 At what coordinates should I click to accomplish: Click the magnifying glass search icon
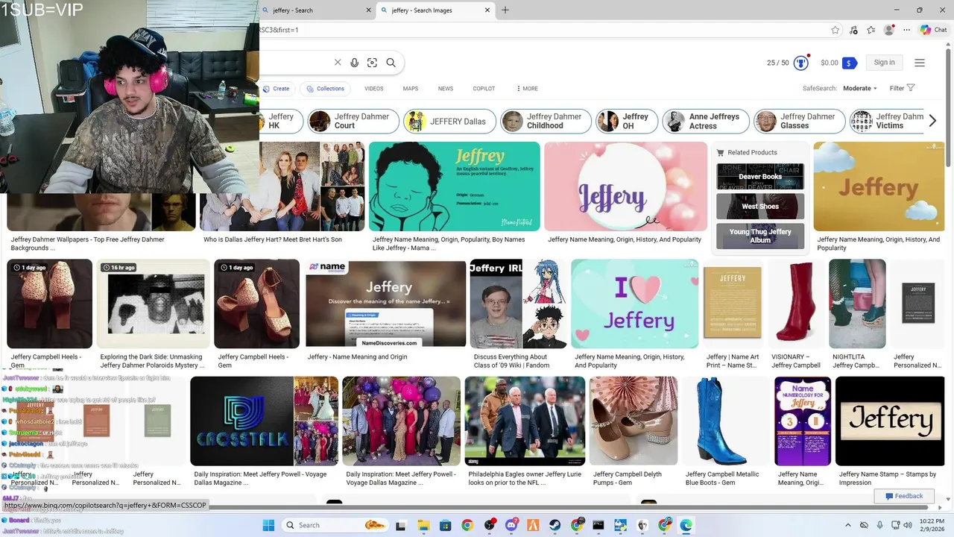391,63
